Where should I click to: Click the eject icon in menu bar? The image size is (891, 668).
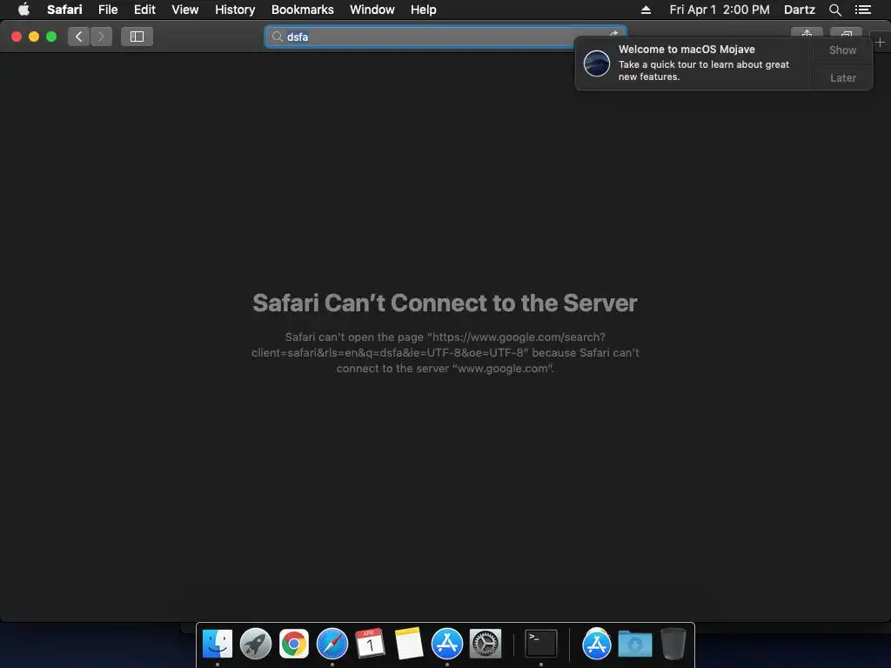tap(646, 10)
